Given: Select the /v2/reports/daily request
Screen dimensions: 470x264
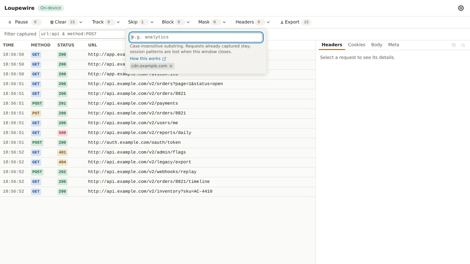Looking at the screenshot, I should [x=158, y=133].
